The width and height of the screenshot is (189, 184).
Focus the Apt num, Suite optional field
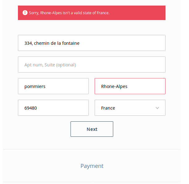[x=92, y=65]
